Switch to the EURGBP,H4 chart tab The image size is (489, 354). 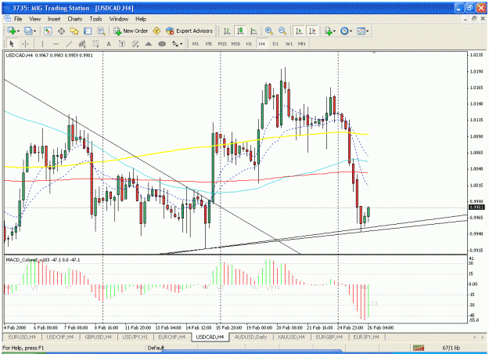point(329,337)
